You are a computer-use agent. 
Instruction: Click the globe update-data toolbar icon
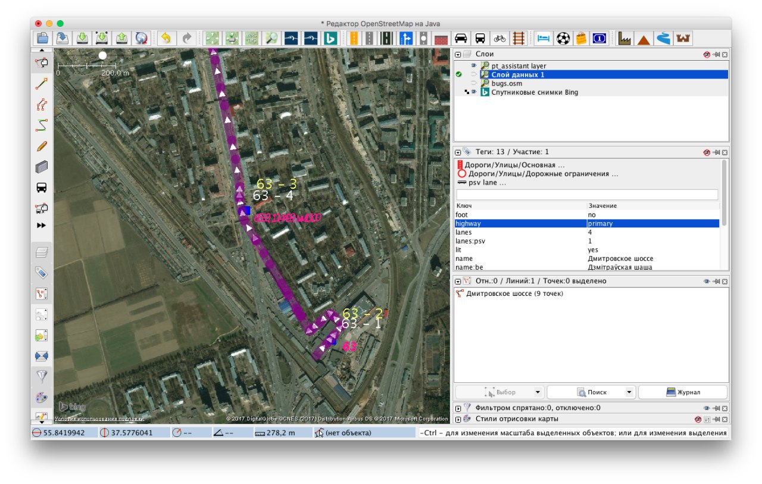click(x=141, y=39)
